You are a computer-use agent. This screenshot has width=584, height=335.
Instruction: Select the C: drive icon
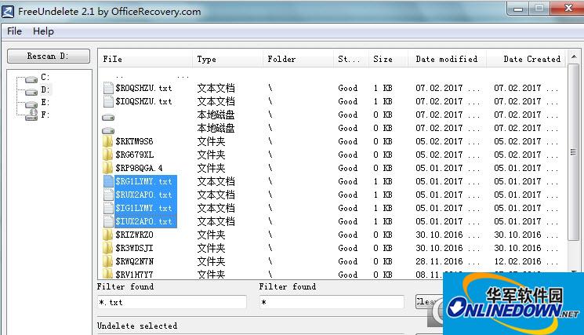tap(31, 79)
